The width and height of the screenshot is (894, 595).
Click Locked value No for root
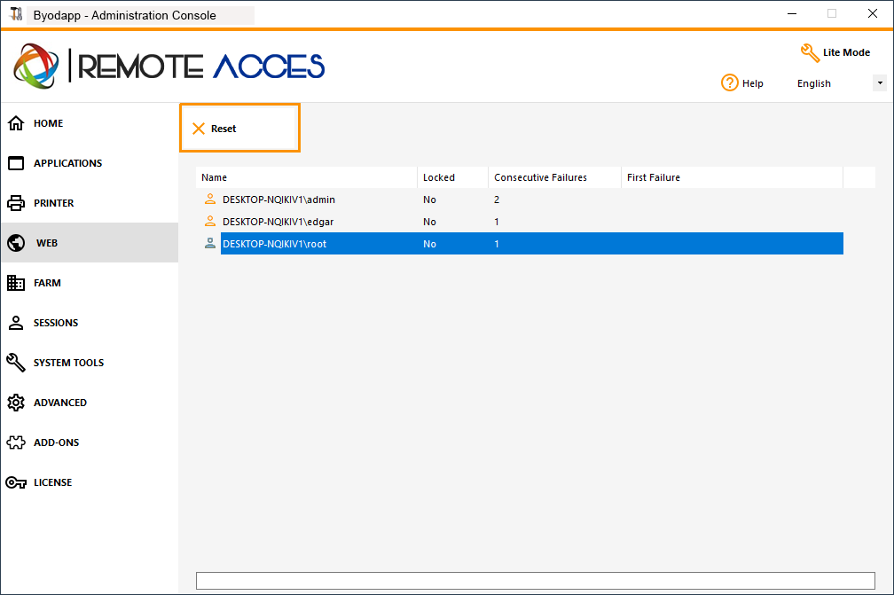pos(429,244)
